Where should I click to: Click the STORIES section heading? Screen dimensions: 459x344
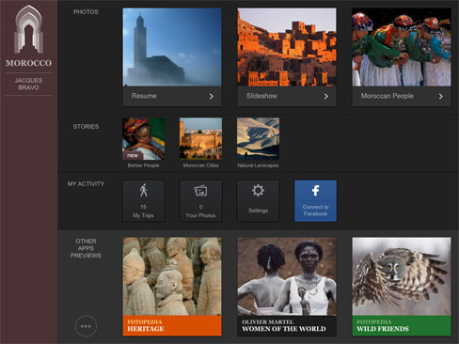(x=86, y=127)
